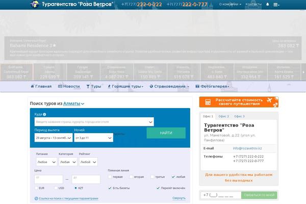This screenshot has width=306, height=204.
Task: Expand the Горящие туры menu
Action: click(x=125, y=86)
